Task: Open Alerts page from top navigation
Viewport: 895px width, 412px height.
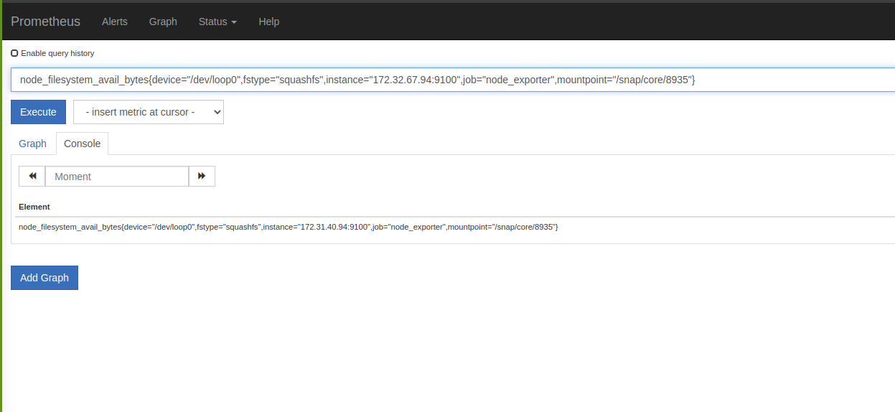Action: click(114, 22)
